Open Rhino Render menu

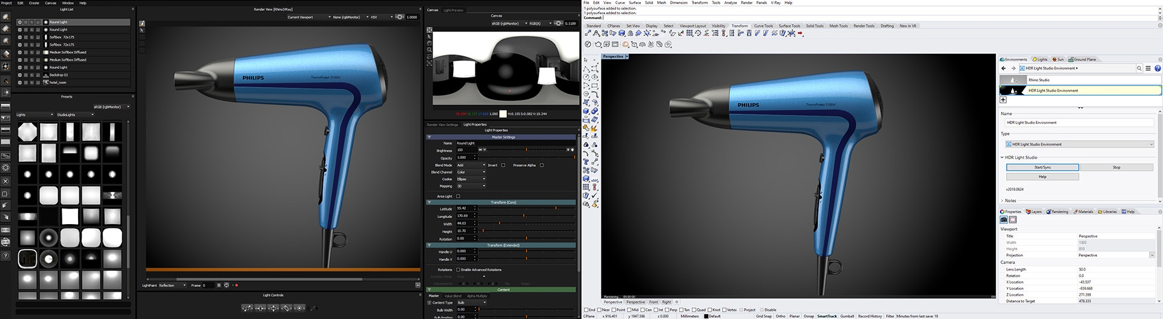point(747,2)
